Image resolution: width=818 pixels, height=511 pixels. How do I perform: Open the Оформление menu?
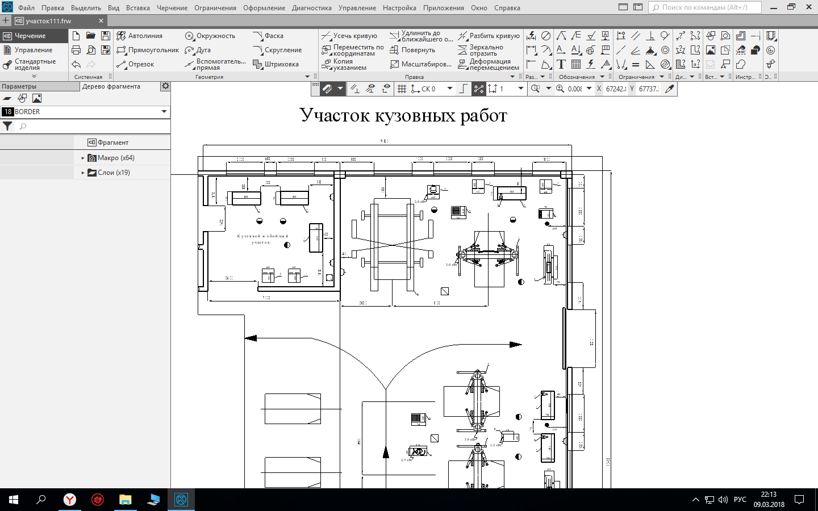point(264,8)
